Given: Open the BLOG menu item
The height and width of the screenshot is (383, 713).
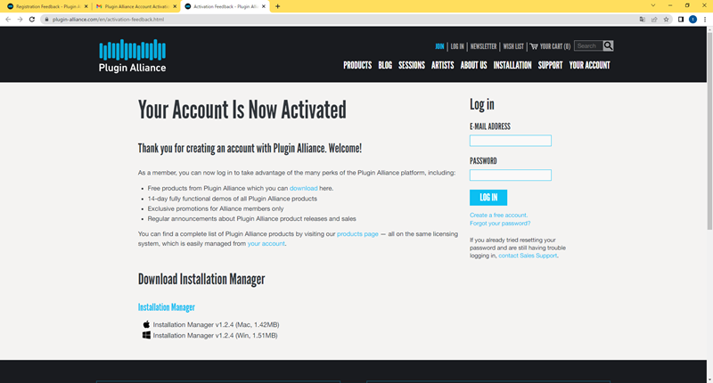Looking at the screenshot, I should [385, 65].
